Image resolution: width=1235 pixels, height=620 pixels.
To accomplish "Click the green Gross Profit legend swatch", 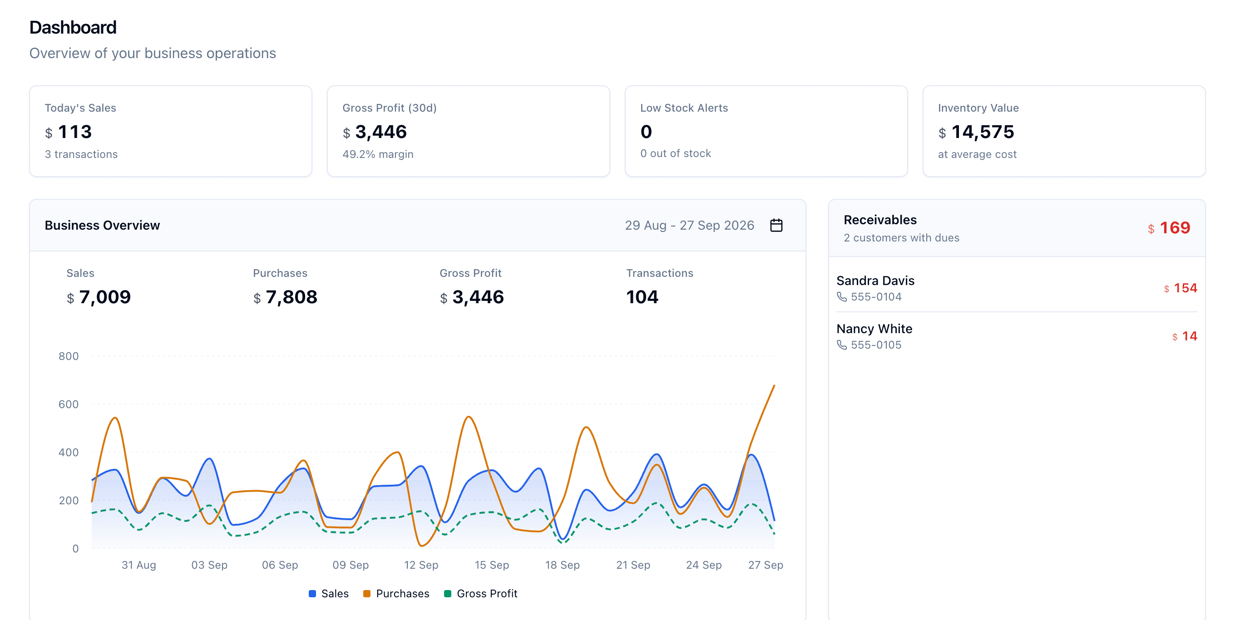I will tap(447, 594).
